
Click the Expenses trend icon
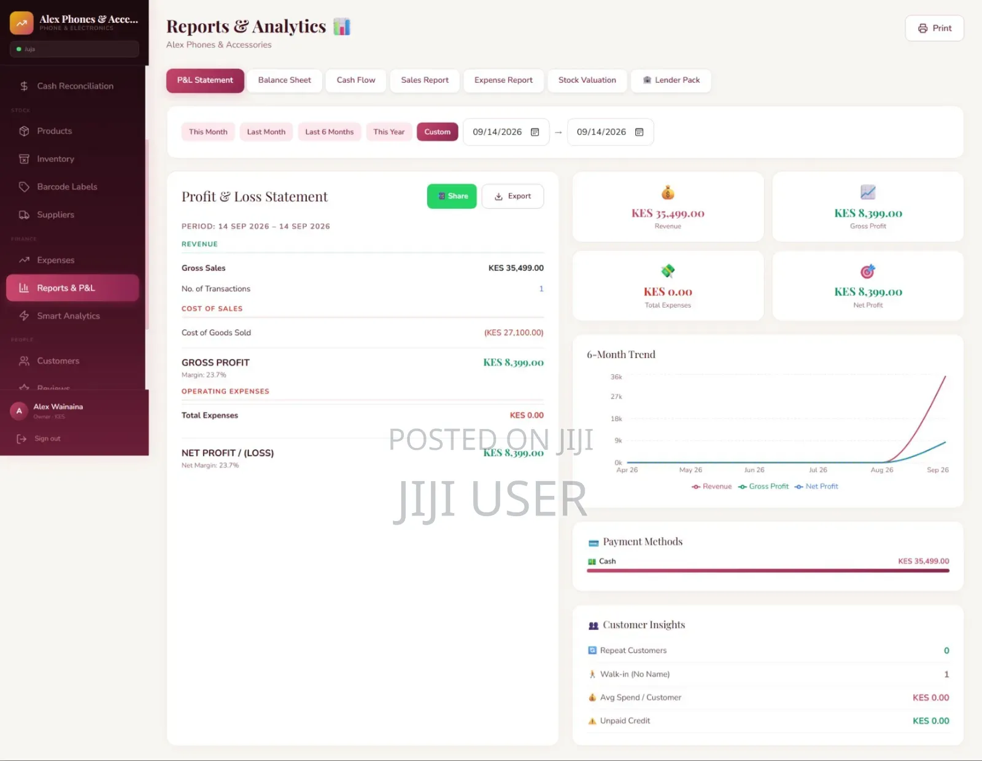click(x=24, y=260)
